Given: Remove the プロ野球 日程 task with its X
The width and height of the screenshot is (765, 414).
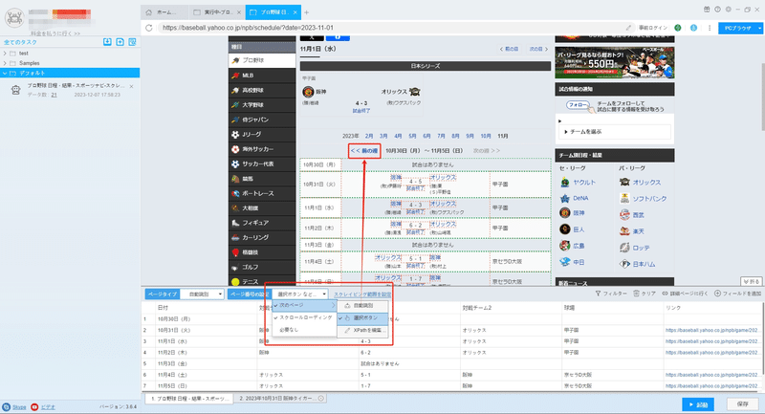Looking at the screenshot, I should [x=131, y=86].
